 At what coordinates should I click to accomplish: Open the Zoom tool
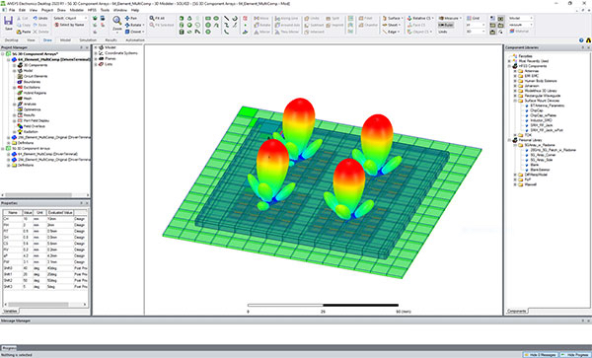[117, 23]
